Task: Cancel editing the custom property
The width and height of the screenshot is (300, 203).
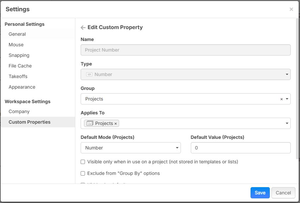Action: (x=283, y=193)
